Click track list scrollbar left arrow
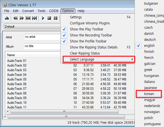This screenshot has width=164, height=127. 8,112
